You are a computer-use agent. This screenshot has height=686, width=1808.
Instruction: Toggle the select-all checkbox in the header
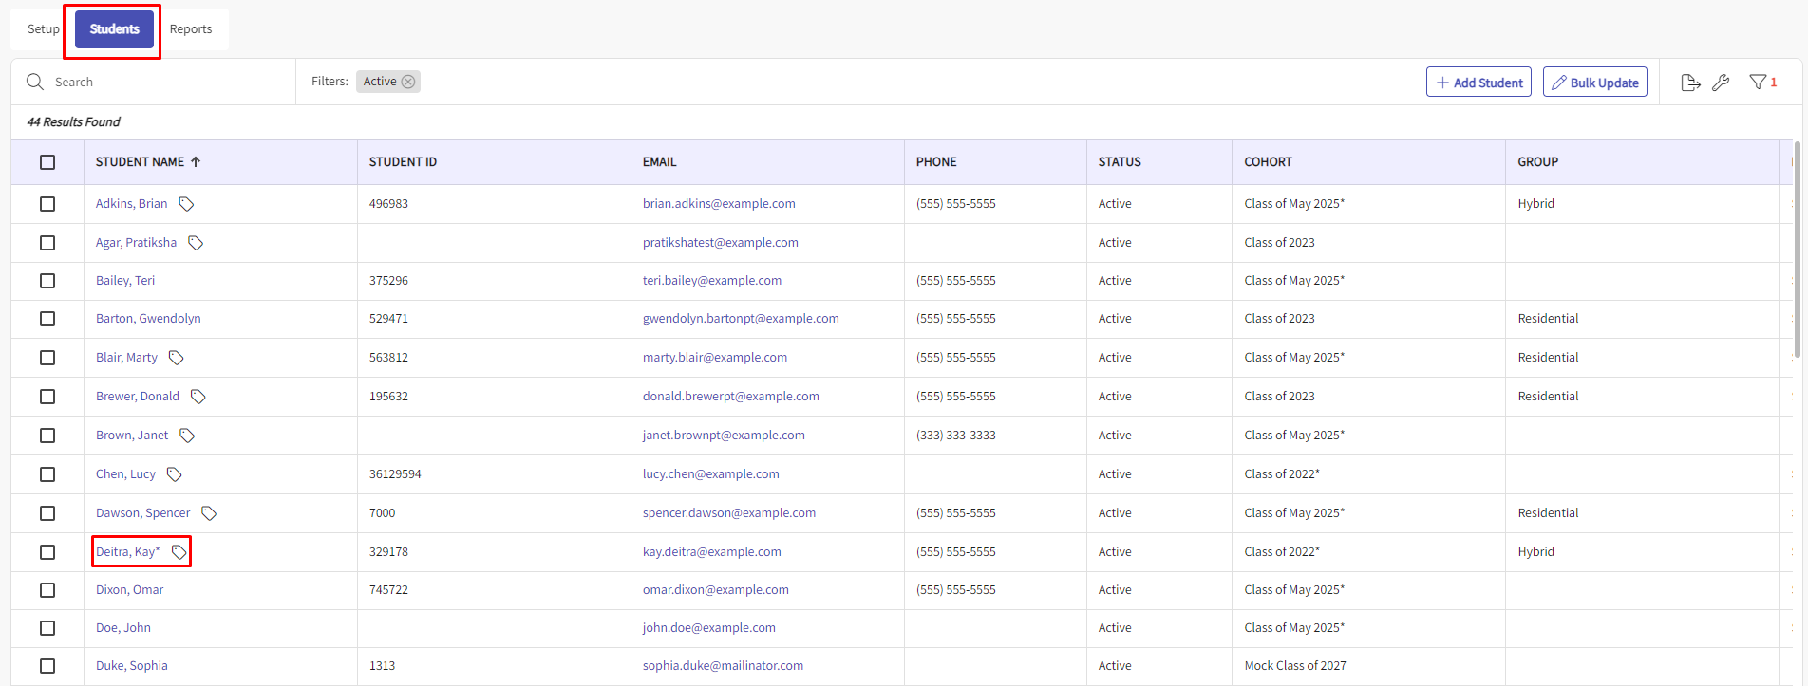click(47, 162)
